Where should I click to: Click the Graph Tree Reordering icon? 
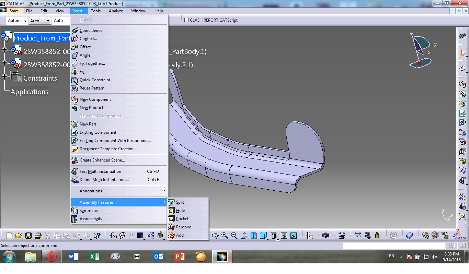point(462,141)
